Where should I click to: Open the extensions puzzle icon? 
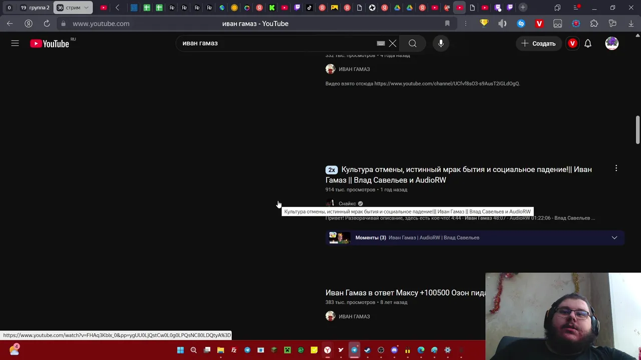coord(594,23)
